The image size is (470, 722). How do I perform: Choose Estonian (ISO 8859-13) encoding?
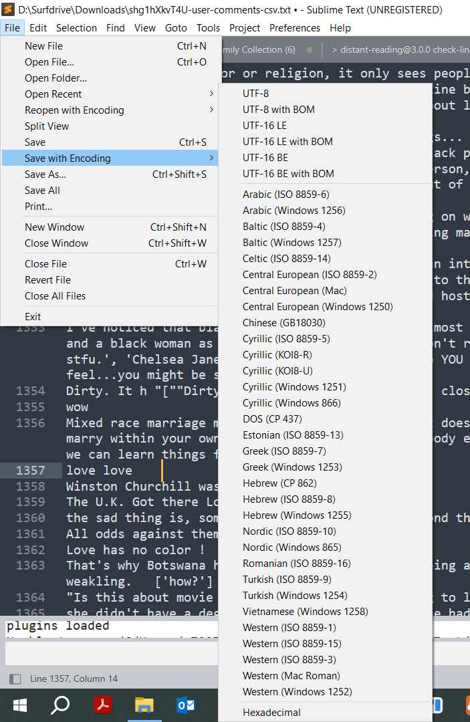tap(326, 435)
